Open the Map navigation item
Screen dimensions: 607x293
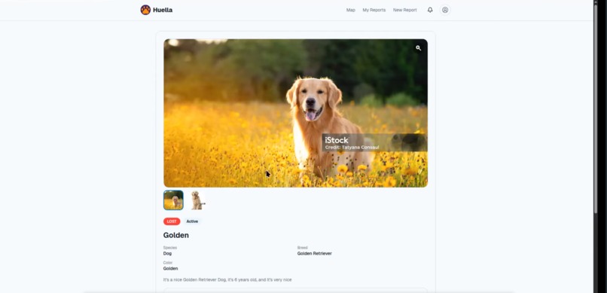click(351, 10)
